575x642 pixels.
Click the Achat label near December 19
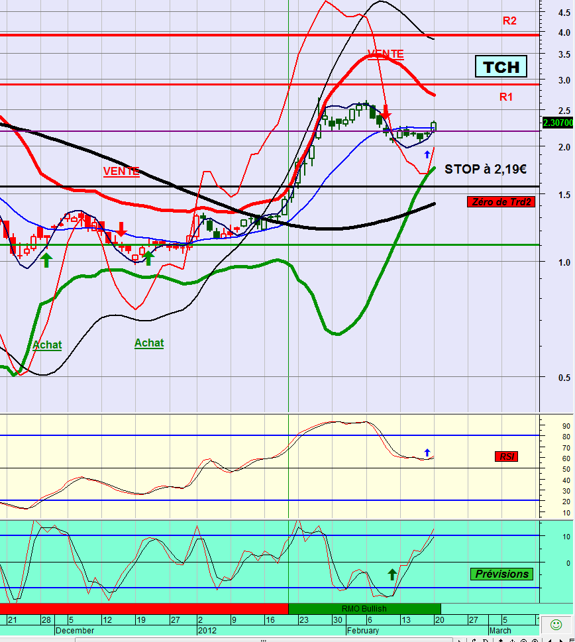[149, 343]
